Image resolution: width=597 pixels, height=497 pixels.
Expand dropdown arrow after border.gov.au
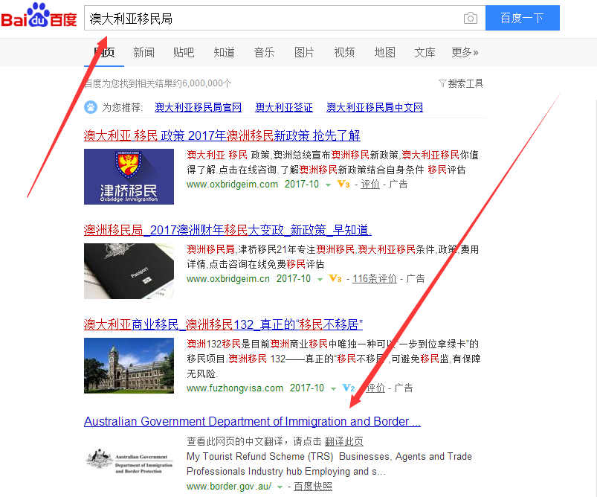point(280,487)
